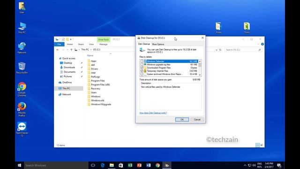Select the Mozilla Firefox desktop shortcut
300x169 pixels.
[22, 109]
